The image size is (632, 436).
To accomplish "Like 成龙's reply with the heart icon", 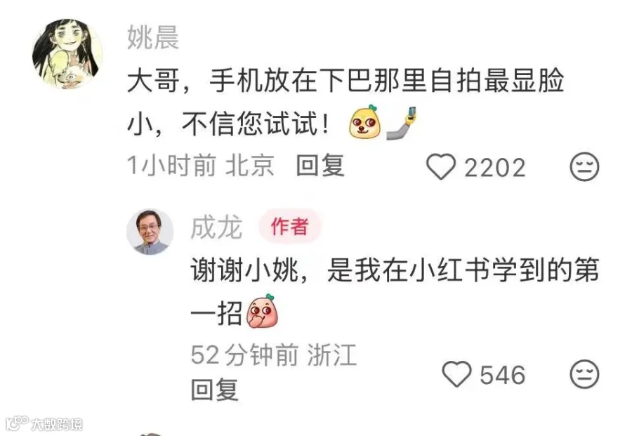I will [456, 374].
